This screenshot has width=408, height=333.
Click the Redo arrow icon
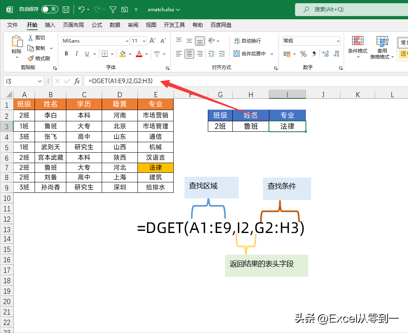(97, 10)
